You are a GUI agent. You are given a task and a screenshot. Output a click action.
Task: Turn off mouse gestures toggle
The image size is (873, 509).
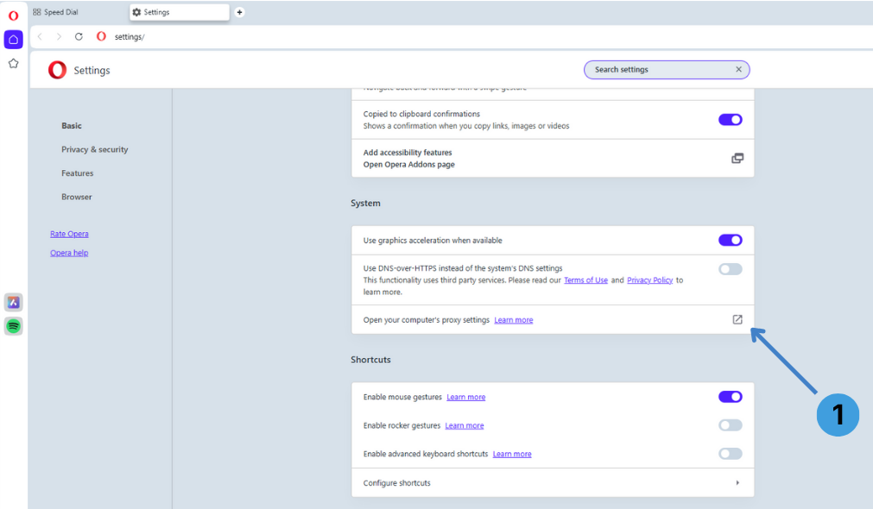pos(730,397)
